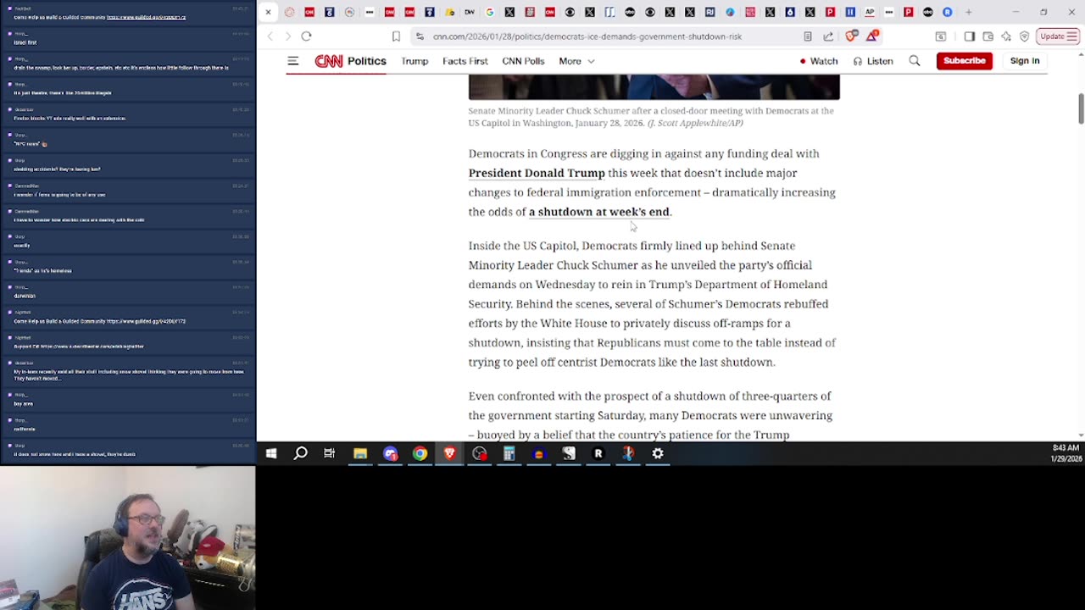Open Brave Wallet icon
The width and height of the screenshot is (1085, 610).
[988, 36]
